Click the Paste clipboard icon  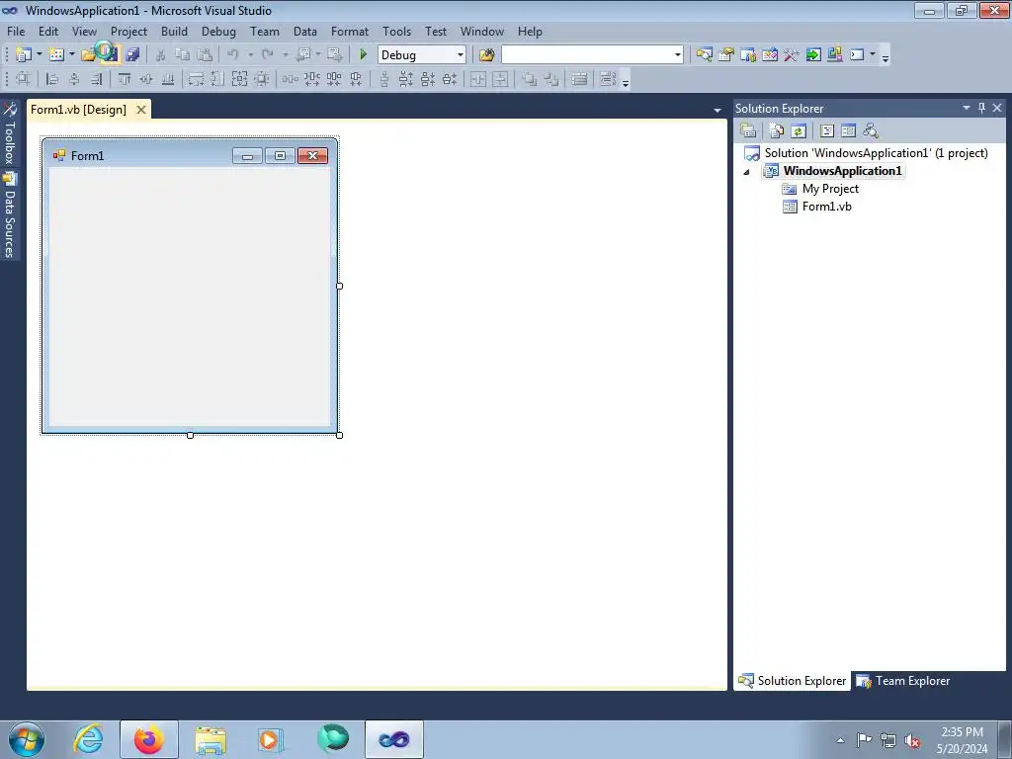(x=205, y=55)
